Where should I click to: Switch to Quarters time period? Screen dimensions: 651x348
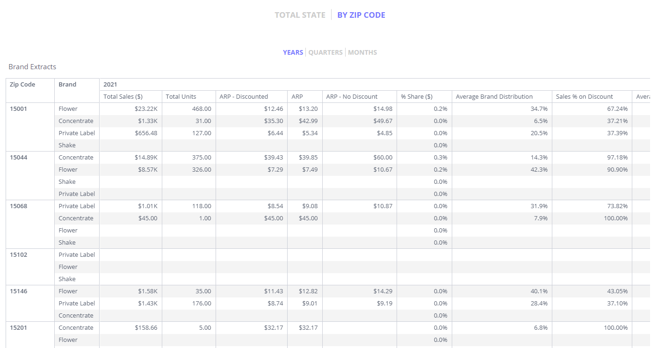(x=325, y=52)
